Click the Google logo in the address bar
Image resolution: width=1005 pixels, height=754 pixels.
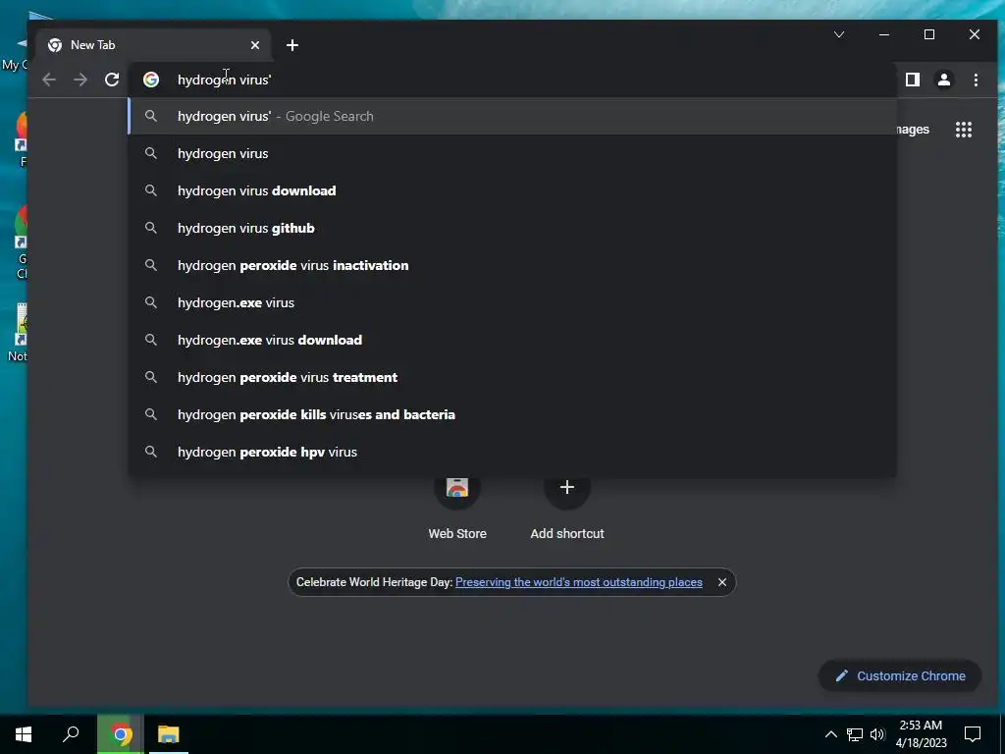[151, 80]
